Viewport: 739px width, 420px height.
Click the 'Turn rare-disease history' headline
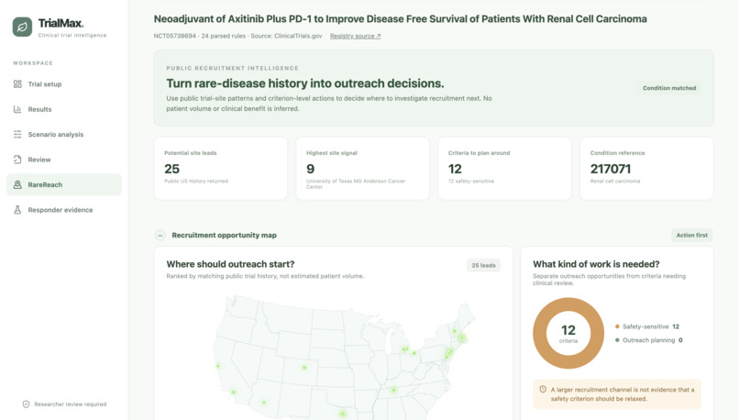click(x=305, y=83)
